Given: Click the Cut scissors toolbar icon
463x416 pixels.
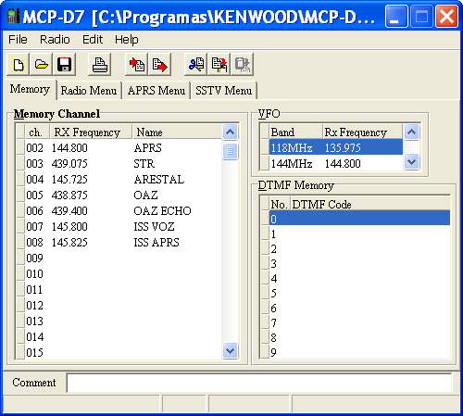Looking at the screenshot, I should (x=195, y=64).
